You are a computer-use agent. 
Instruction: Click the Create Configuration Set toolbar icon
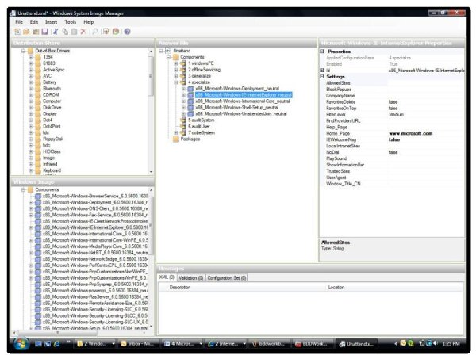tap(116, 32)
